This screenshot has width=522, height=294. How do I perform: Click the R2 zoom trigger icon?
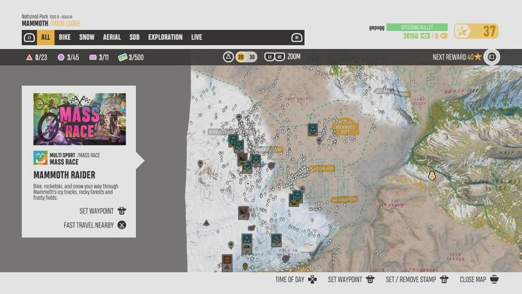280,57
